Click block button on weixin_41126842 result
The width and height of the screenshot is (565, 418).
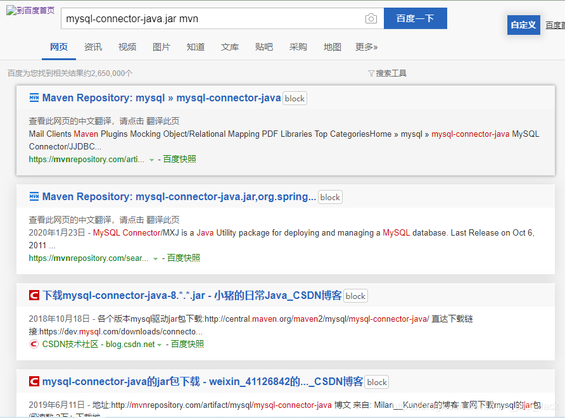point(377,382)
